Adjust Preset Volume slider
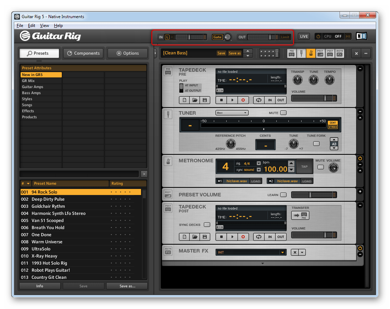 pyautogui.click(x=314, y=195)
